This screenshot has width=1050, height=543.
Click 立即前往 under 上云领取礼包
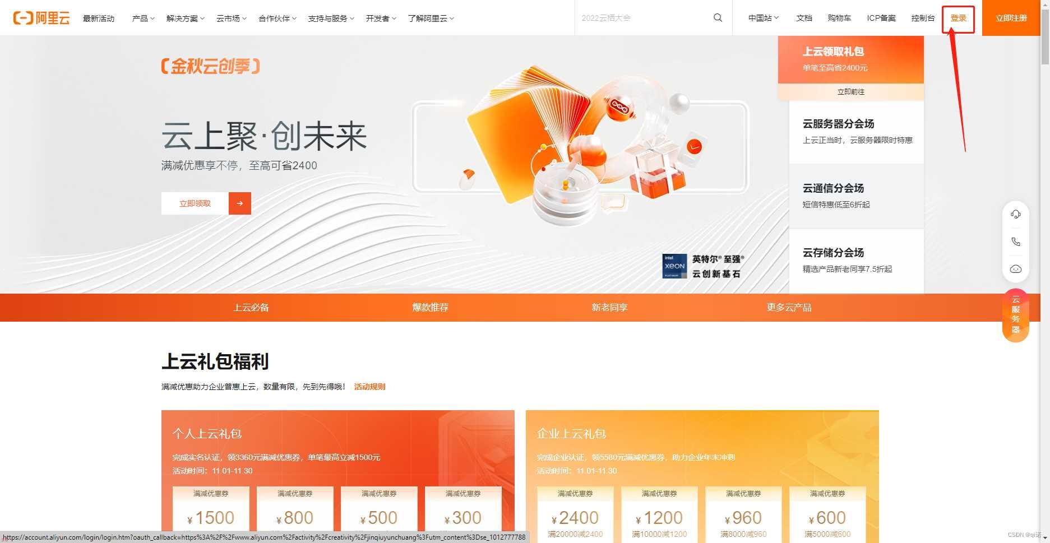[x=851, y=92]
